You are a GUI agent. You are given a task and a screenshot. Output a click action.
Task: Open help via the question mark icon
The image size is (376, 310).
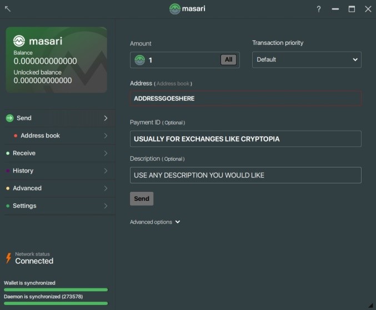(318, 9)
